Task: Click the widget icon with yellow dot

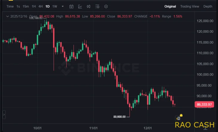Action: [178, 118]
